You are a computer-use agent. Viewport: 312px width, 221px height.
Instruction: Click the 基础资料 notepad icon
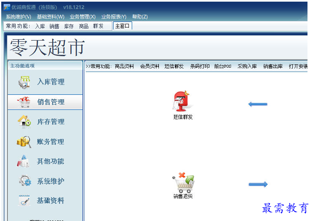click(x=24, y=200)
